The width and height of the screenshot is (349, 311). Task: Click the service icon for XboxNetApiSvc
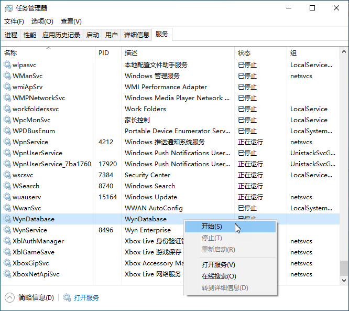click(x=7, y=274)
